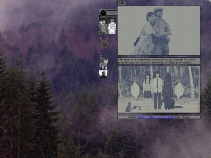Click the embracing couple photograph
The image size is (211, 158).
coord(159,31)
